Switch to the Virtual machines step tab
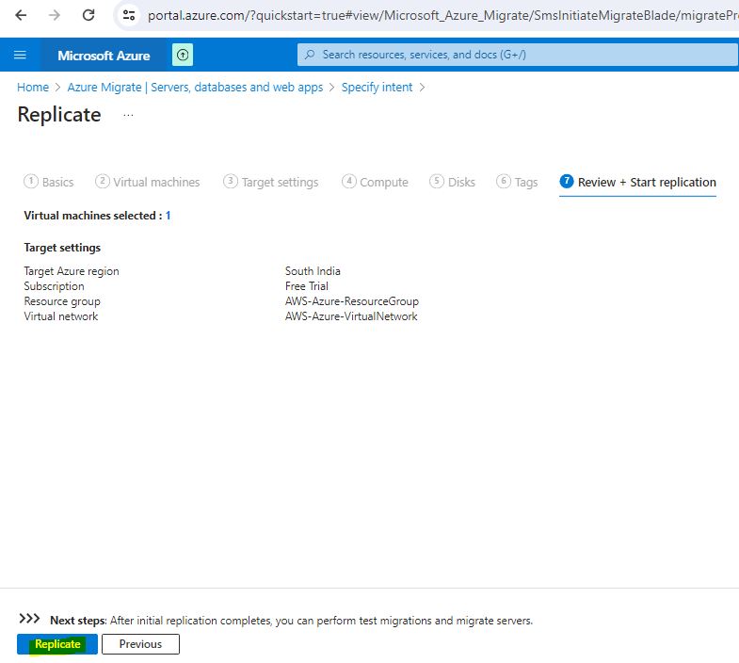The height and width of the screenshot is (663, 739). click(148, 182)
